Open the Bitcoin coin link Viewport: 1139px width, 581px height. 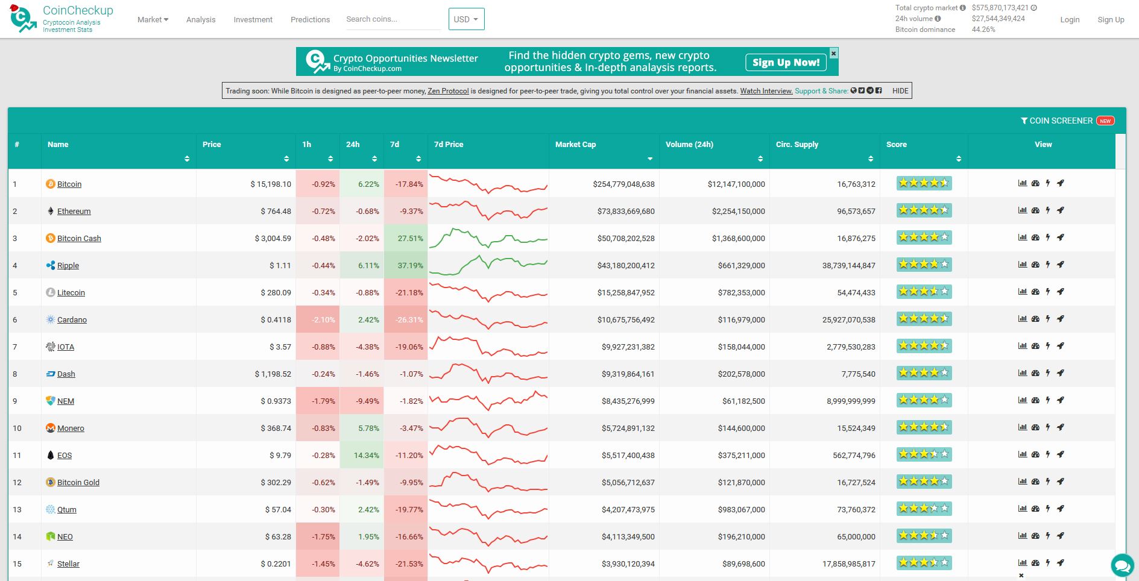(x=69, y=184)
